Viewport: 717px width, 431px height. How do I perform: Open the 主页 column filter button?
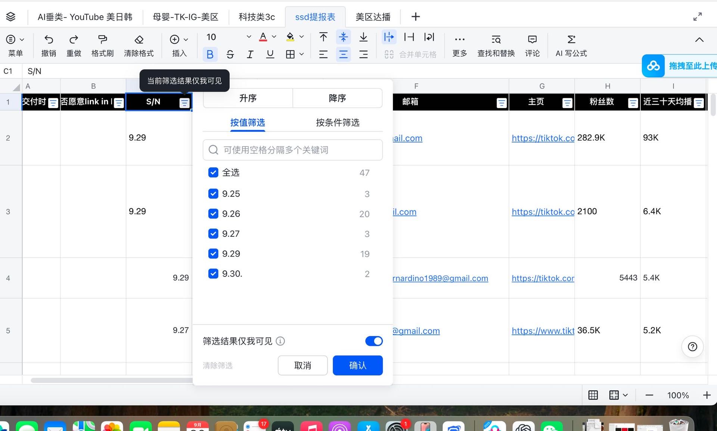point(567,103)
